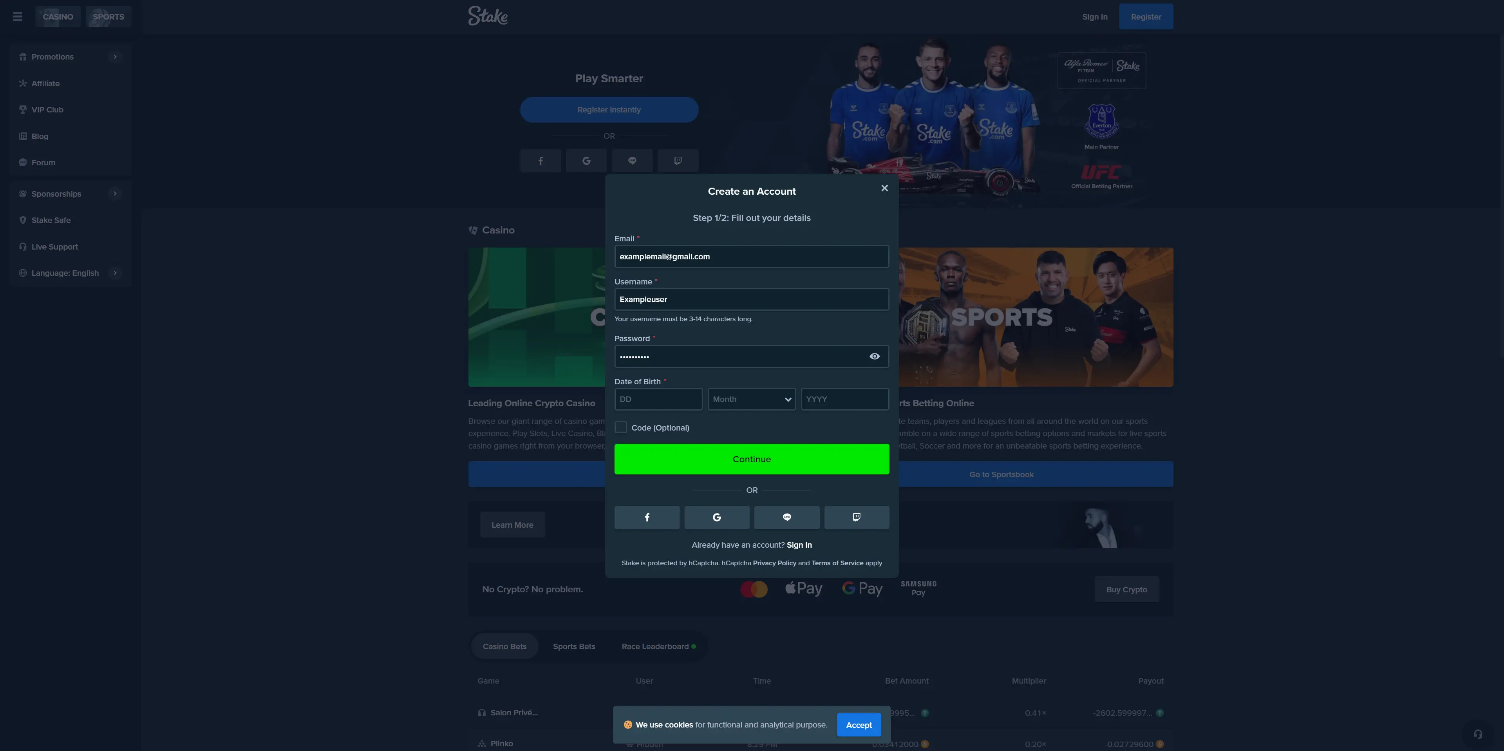Click the Samsung Pay logo
The height and width of the screenshot is (751, 1504).
(918, 588)
